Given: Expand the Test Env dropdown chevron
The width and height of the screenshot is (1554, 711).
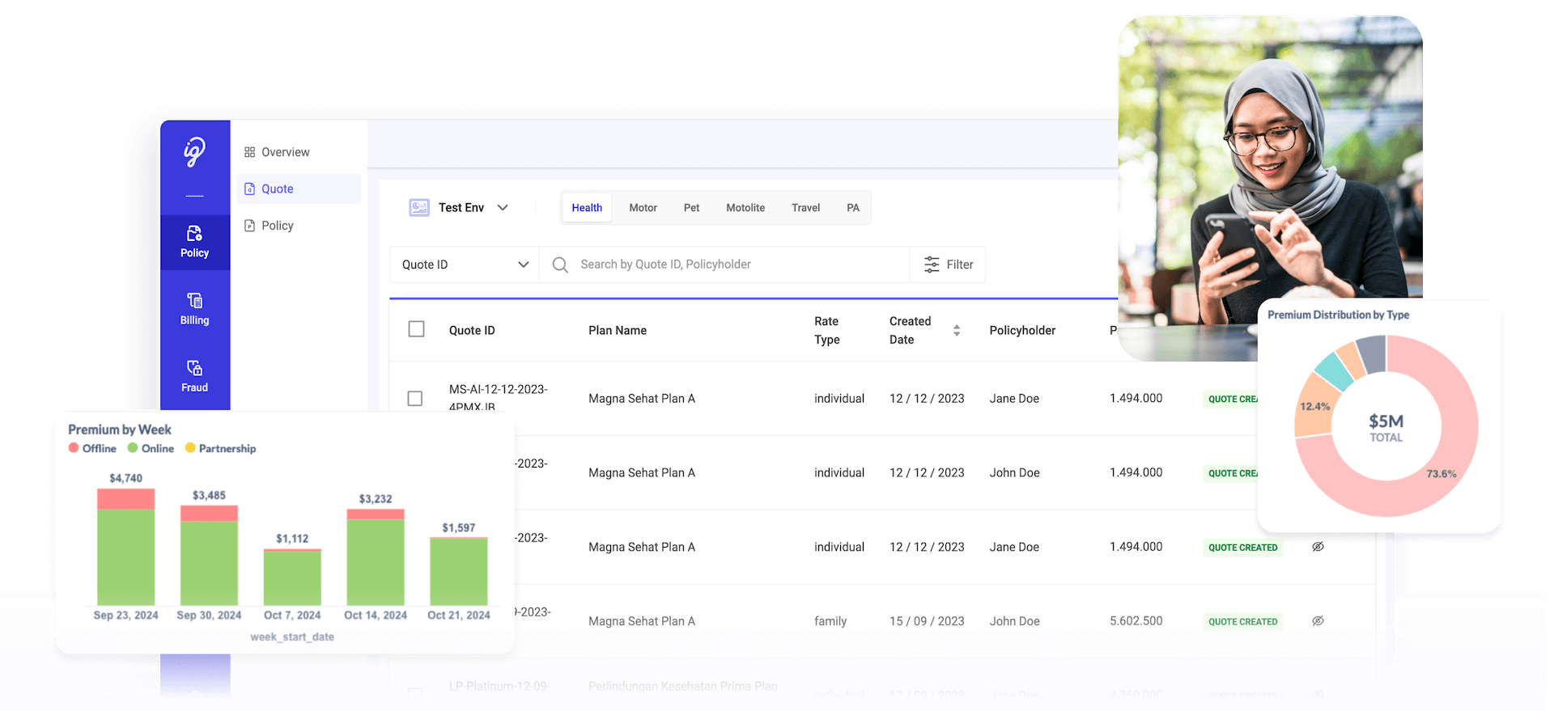Looking at the screenshot, I should point(503,207).
